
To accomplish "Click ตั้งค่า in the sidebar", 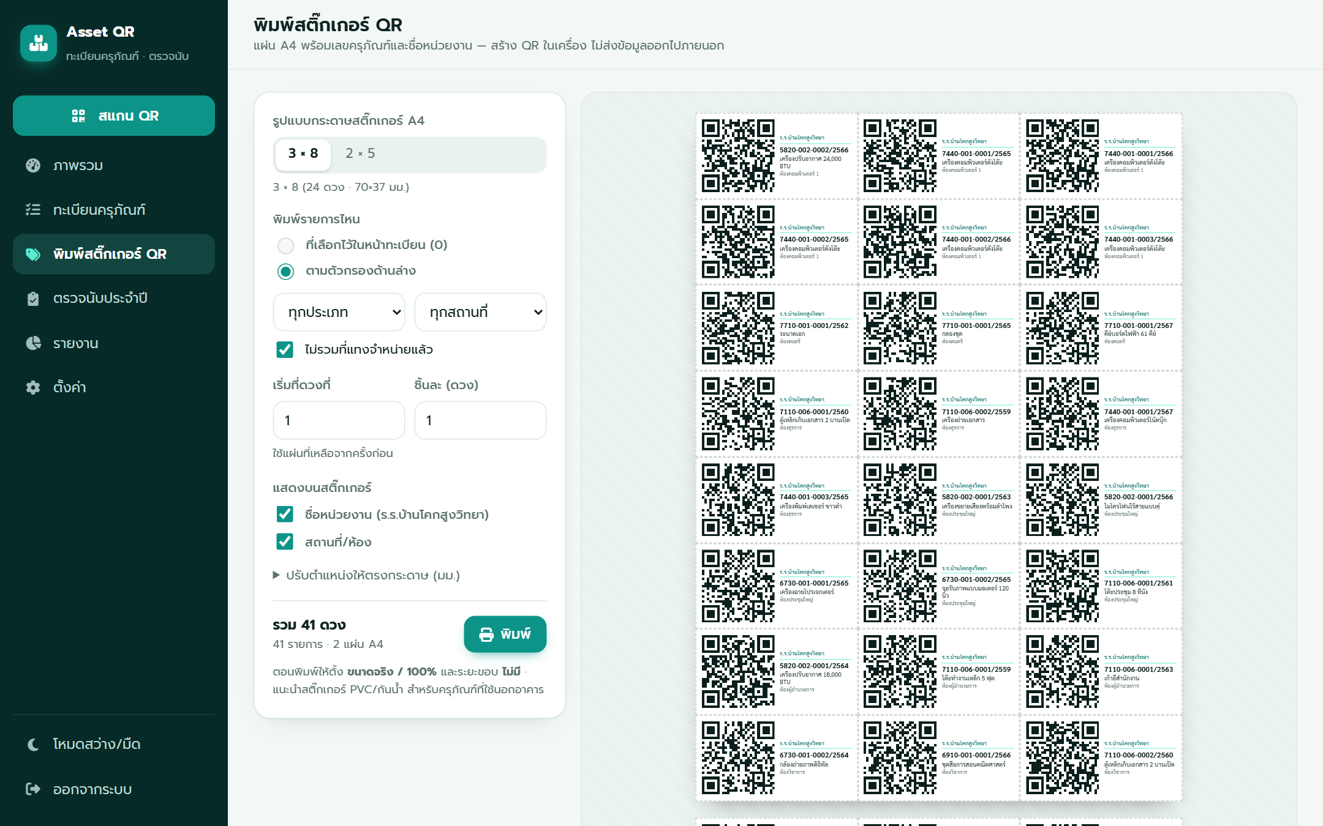I will click(x=114, y=387).
